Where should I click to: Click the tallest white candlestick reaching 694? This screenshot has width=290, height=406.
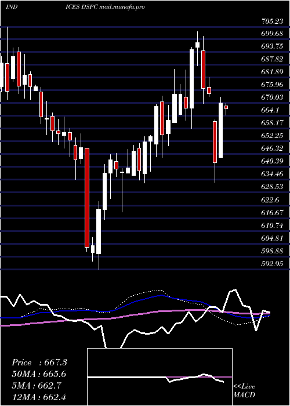click(191, 79)
